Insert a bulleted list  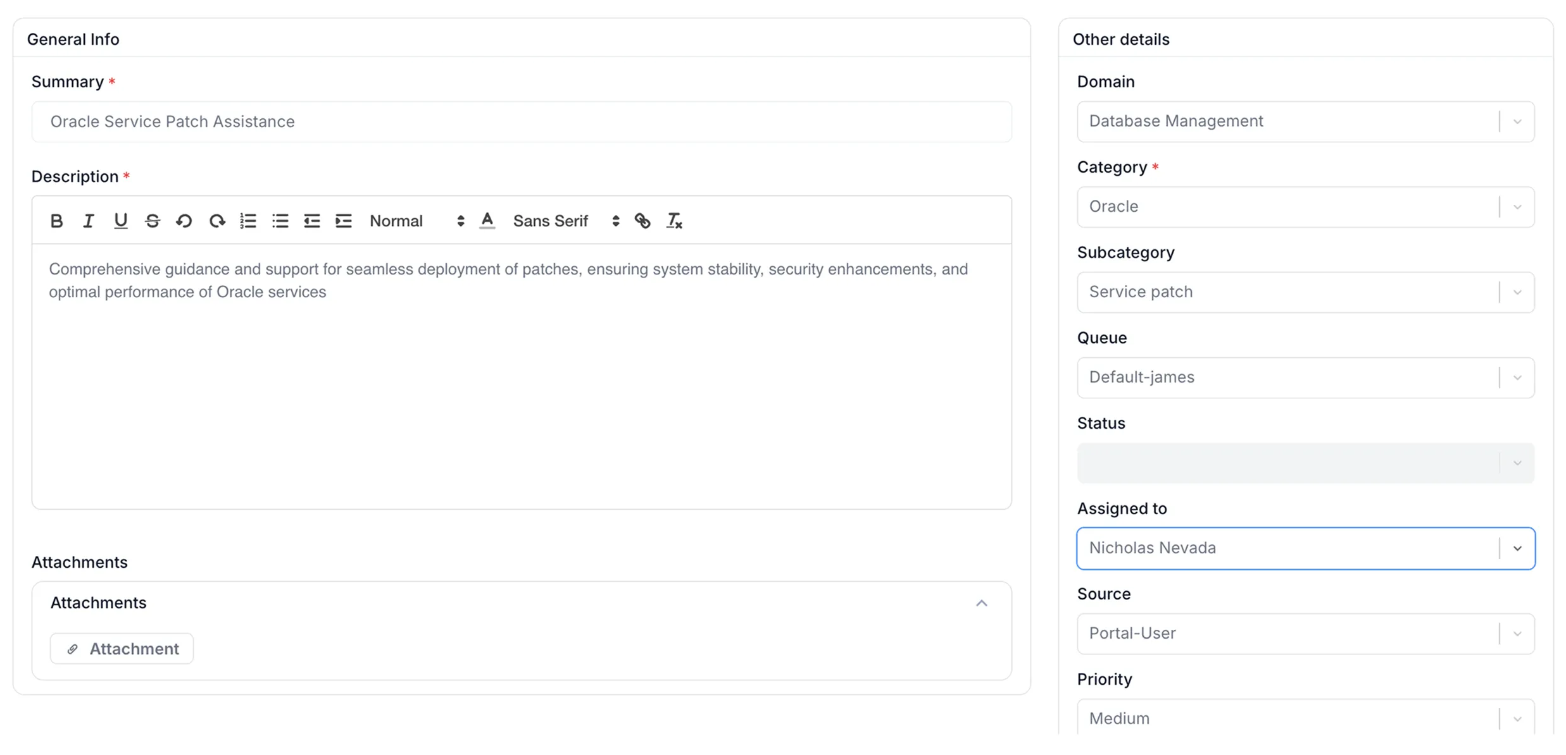pos(280,221)
